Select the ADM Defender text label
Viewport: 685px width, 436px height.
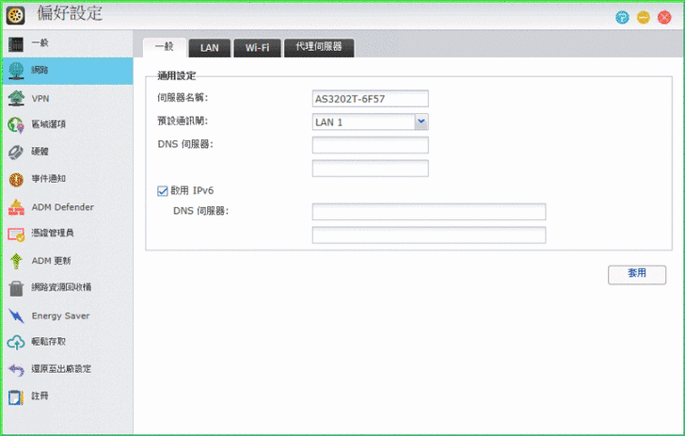62,207
